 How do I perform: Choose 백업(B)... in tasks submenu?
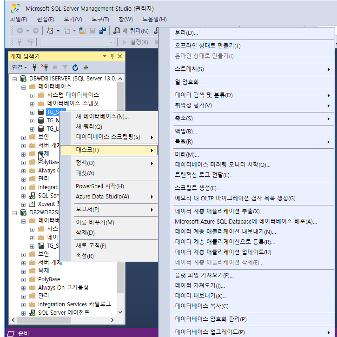point(246,132)
